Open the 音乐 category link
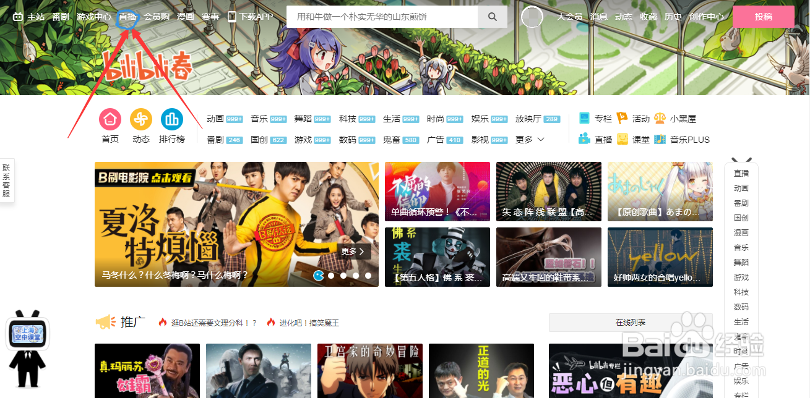This screenshot has width=810, height=398. pyautogui.click(x=269, y=119)
